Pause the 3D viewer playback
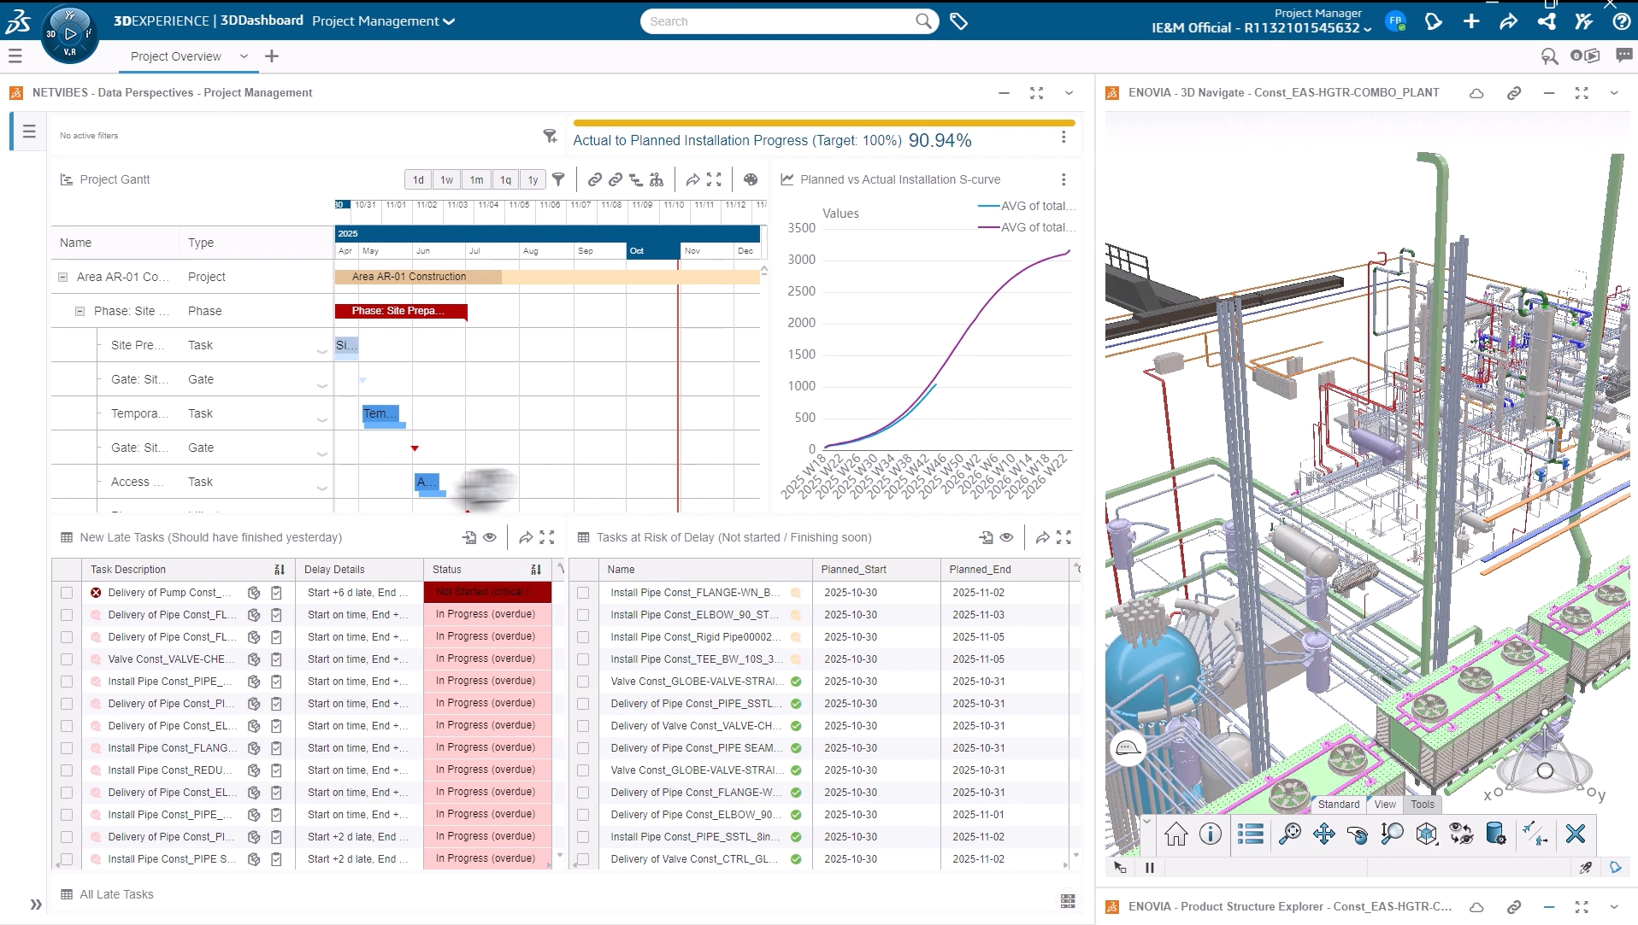This screenshot has width=1638, height=925. (x=1150, y=868)
